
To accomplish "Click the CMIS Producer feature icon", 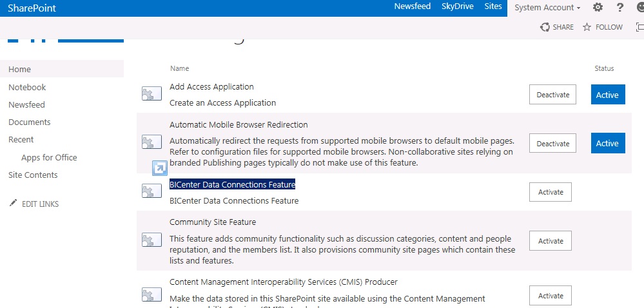I will pyautogui.click(x=151, y=295).
